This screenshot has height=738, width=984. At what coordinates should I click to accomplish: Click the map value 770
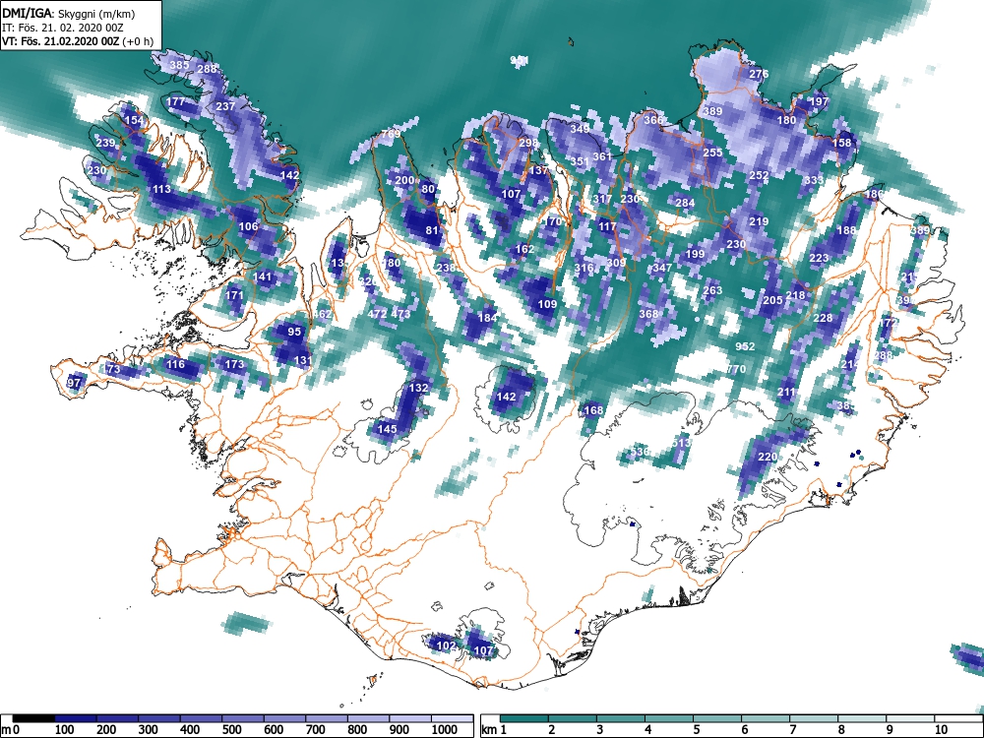[x=736, y=369]
